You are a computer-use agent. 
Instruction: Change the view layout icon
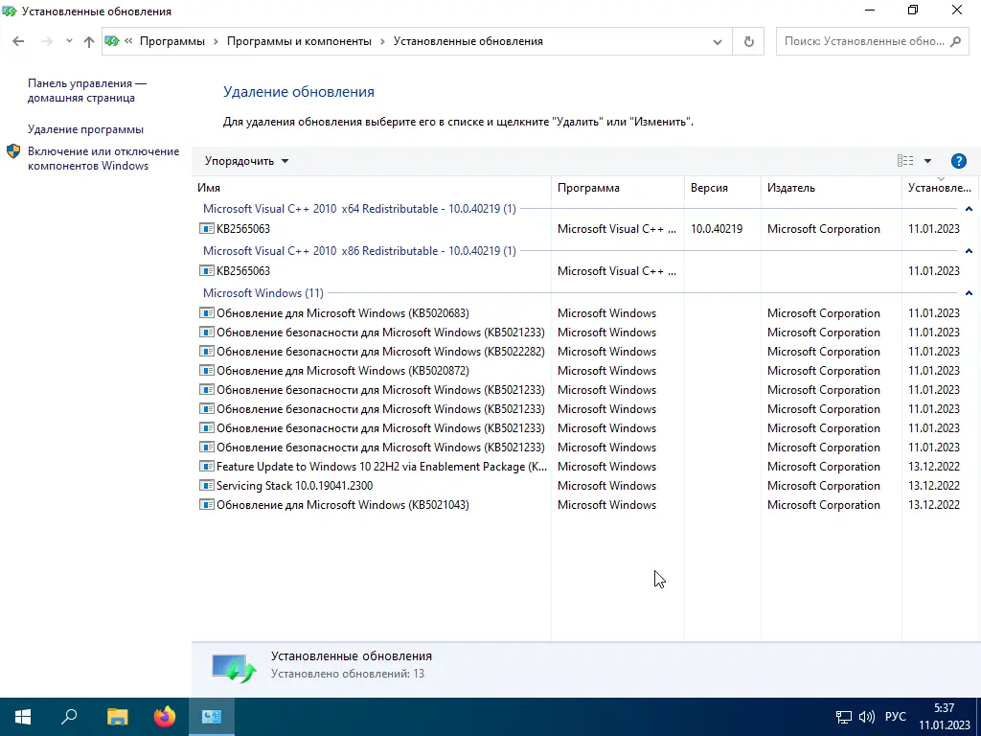click(x=905, y=161)
